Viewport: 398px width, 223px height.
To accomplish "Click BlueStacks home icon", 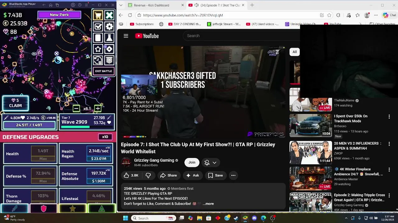I will click(x=51, y=5).
